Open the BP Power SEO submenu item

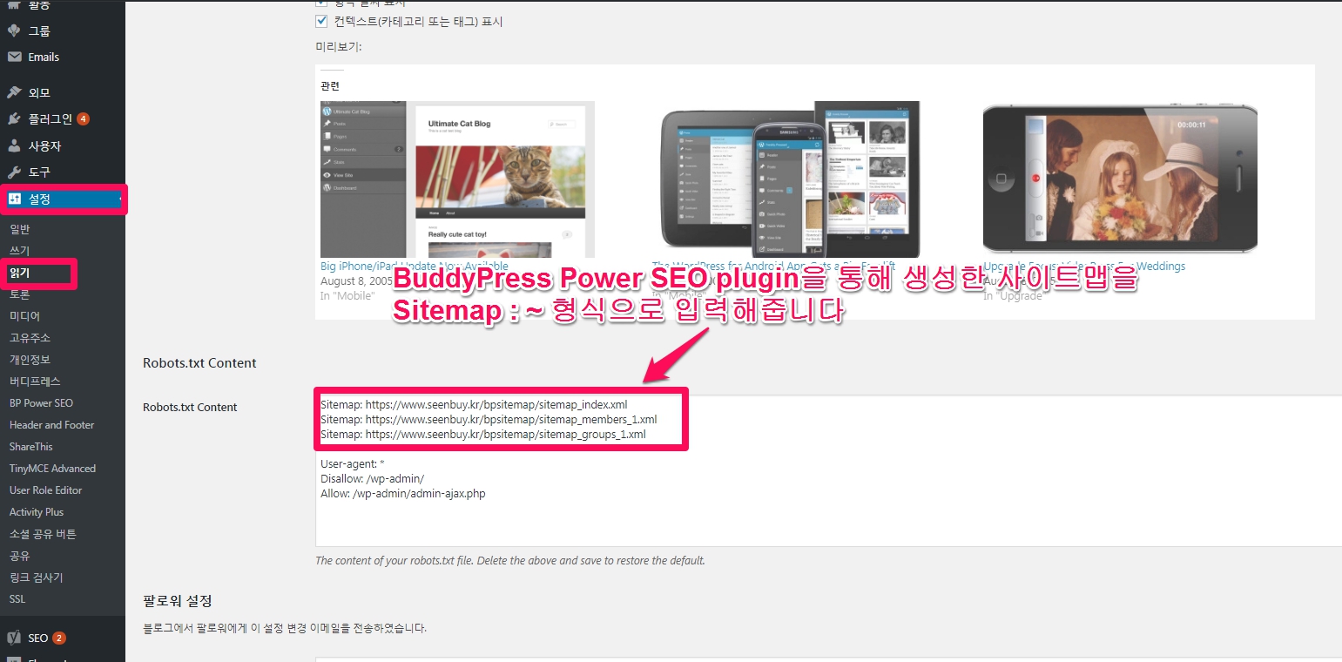coord(41,403)
